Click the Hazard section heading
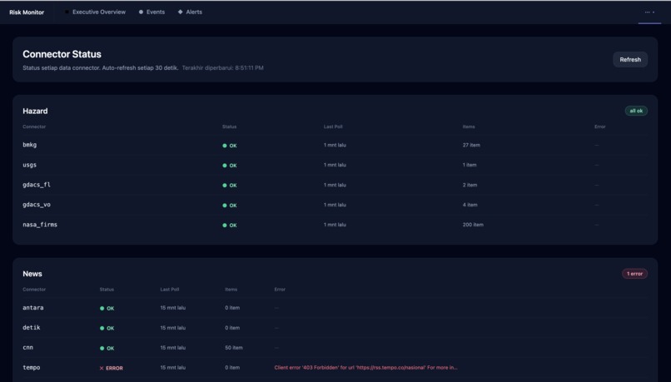 pyautogui.click(x=35, y=111)
